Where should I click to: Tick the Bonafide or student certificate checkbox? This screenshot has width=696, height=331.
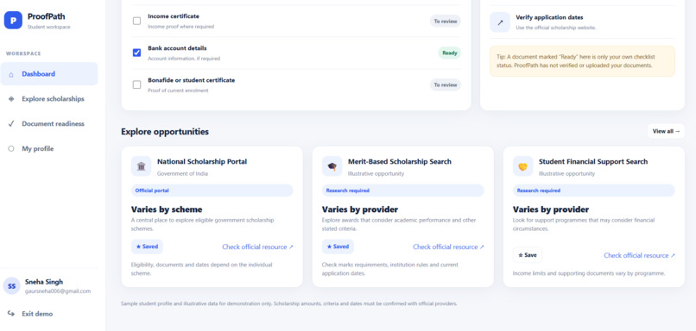(136, 84)
